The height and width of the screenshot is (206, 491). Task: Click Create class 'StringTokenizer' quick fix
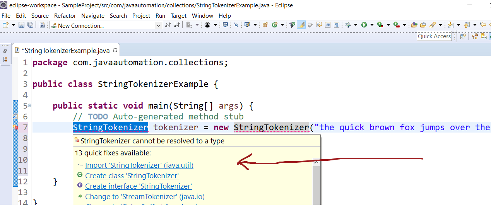click(x=132, y=175)
